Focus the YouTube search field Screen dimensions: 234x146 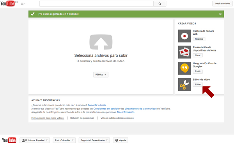coord(96,4)
